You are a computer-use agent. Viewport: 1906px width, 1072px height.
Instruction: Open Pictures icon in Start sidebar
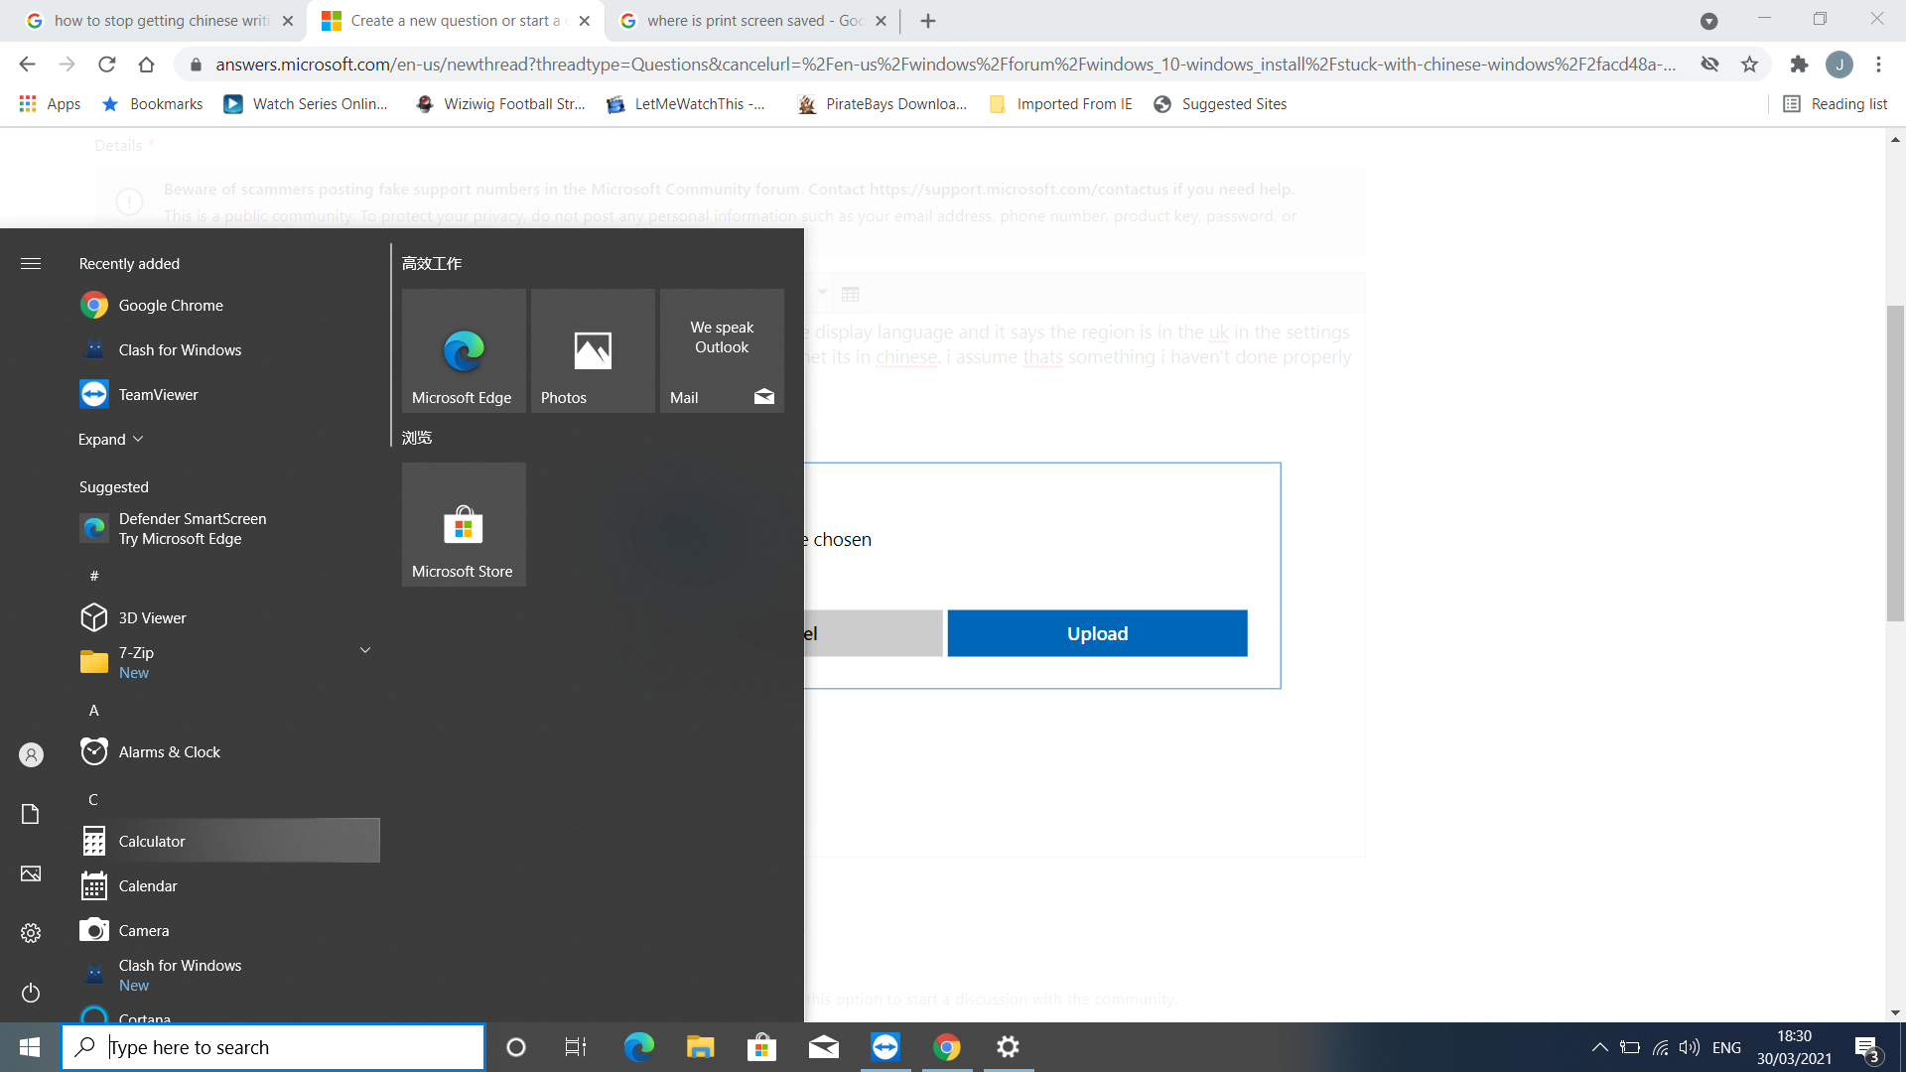(31, 873)
